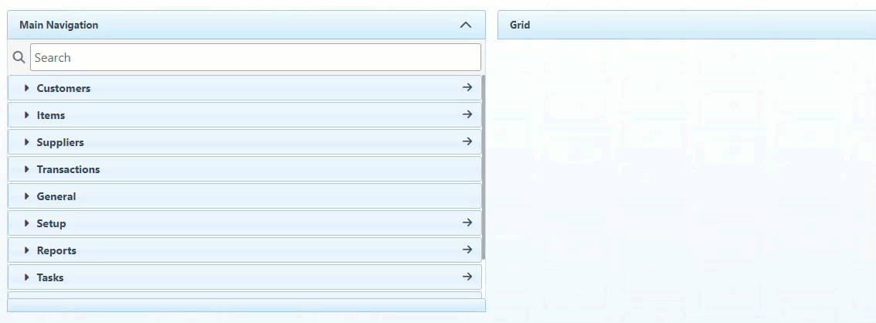Collapse the Main Navigation panel chevron
The image size is (876, 323).
click(465, 25)
